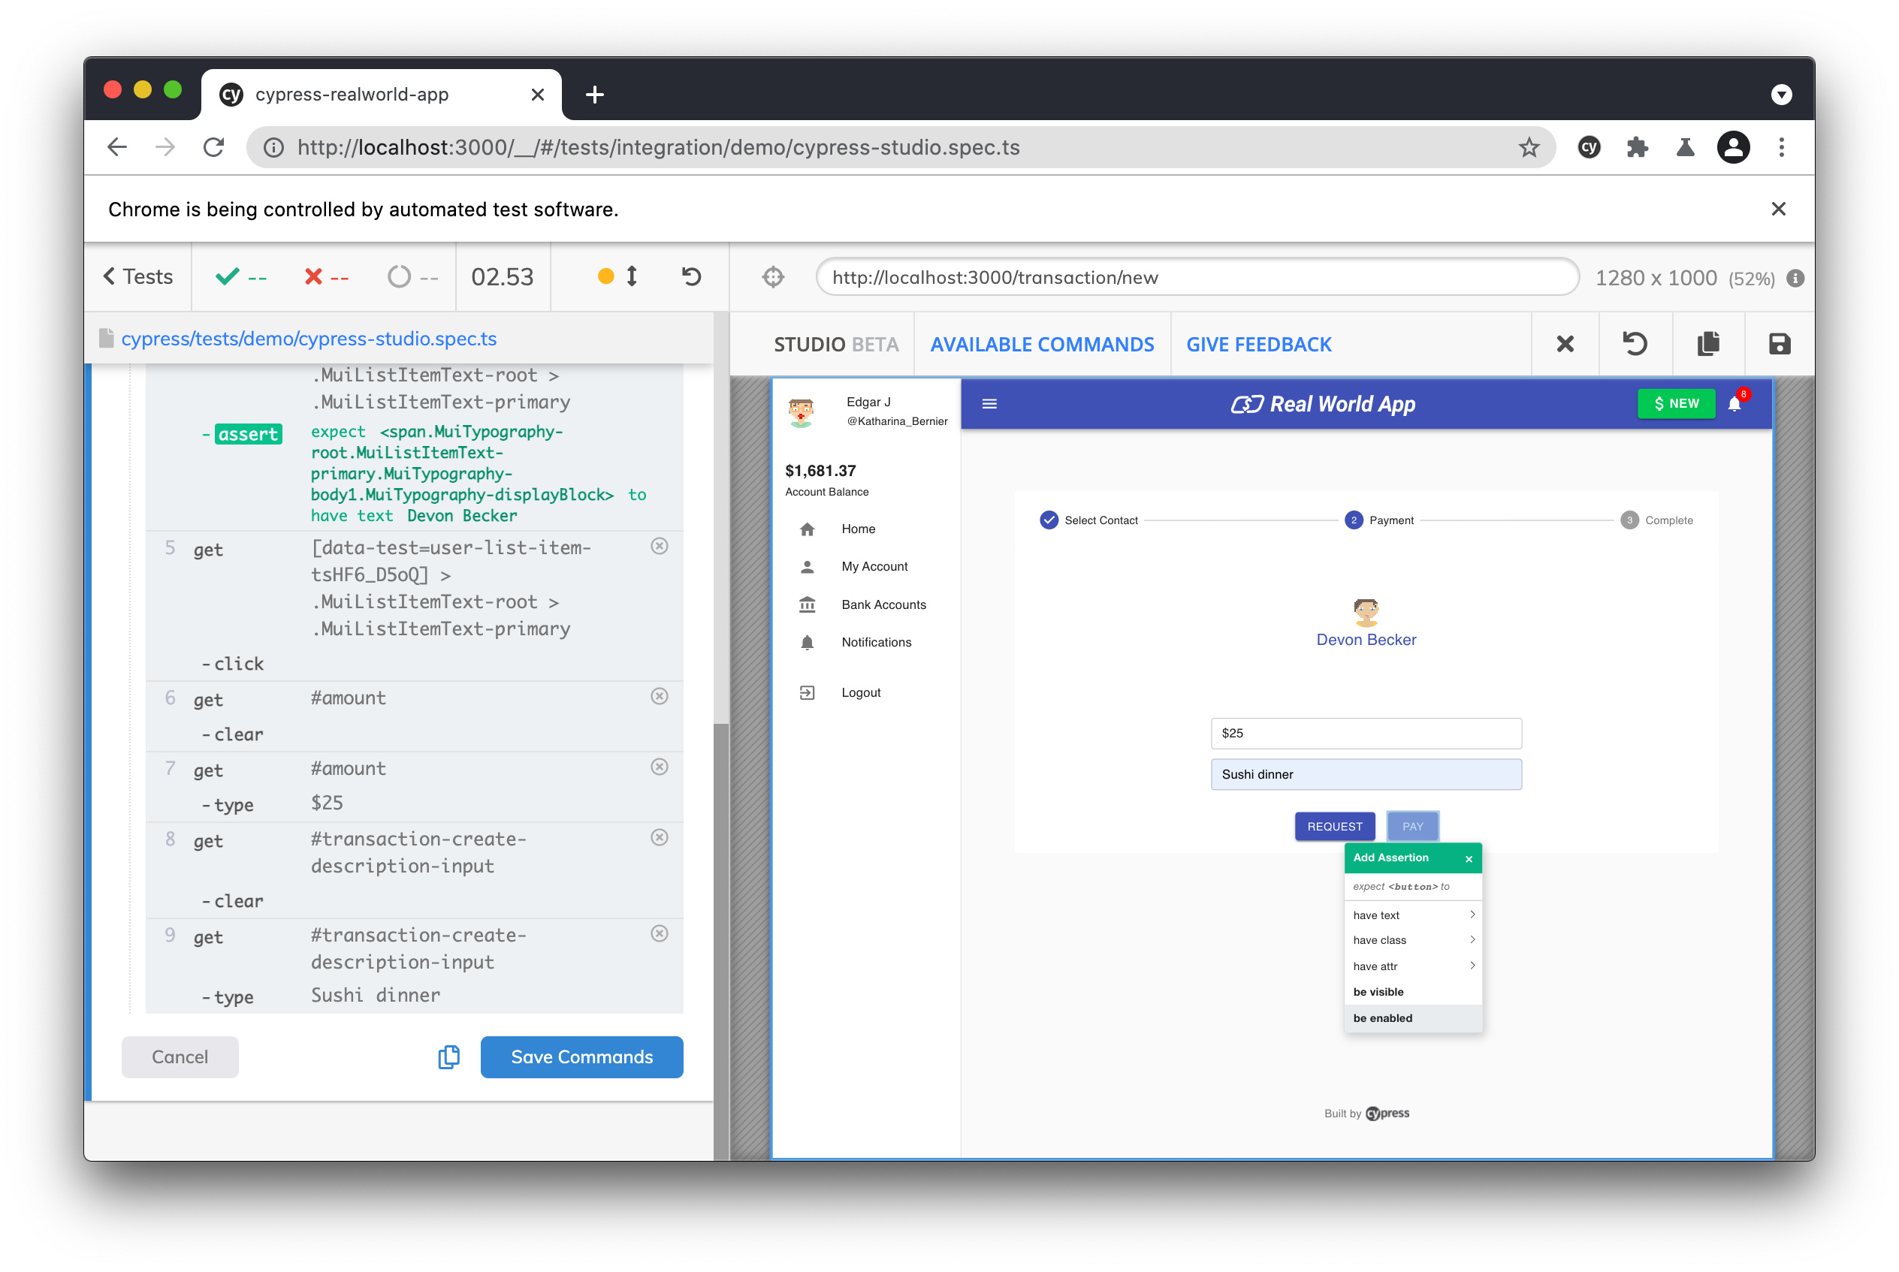
Task: Click the Save Commands button
Action: (582, 1056)
